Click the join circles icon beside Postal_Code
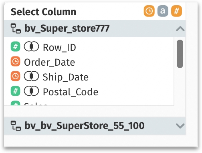Image resolution: width=202 pixels, height=153 pixels. click(31, 91)
